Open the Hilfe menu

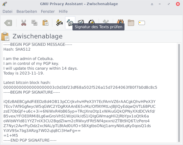coord(63,11)
